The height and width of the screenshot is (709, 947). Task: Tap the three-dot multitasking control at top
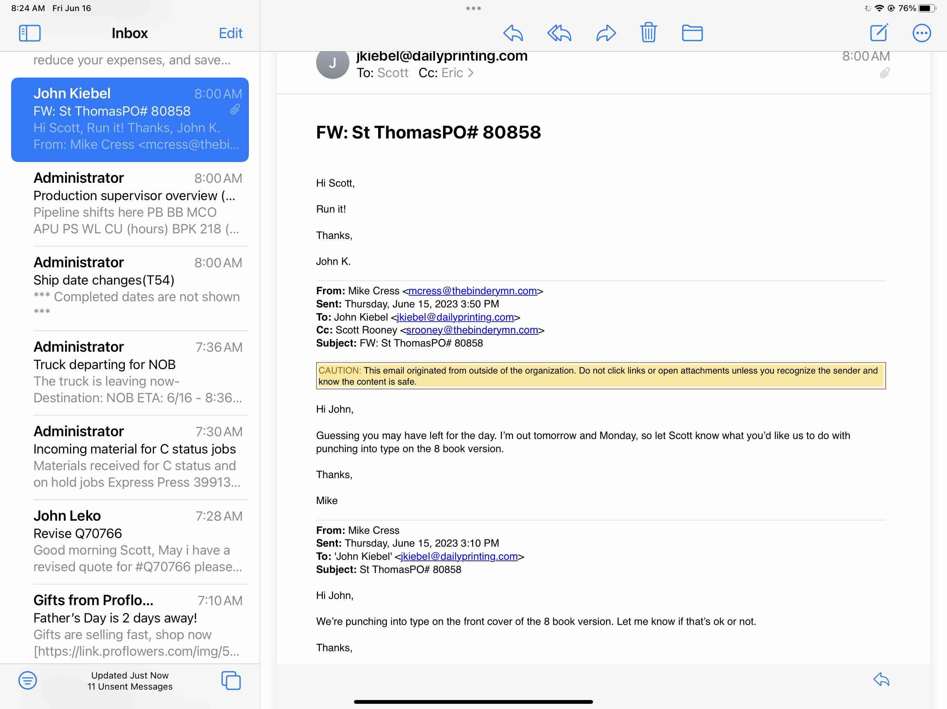pyautogui.click(x=473, y=8)
